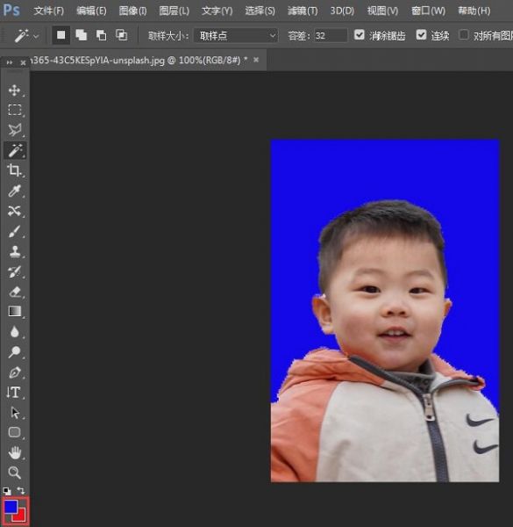513x527 pixels.
Task: Expand the toolbar panel double arrows
Action: 9,62
